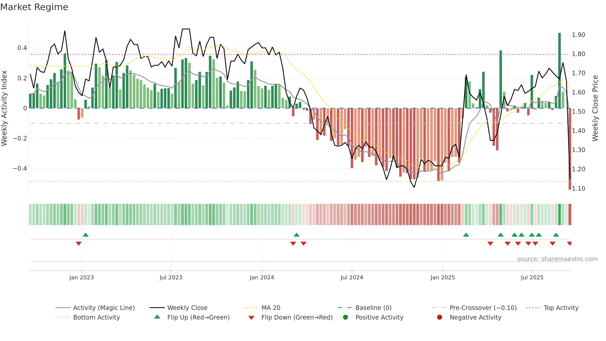Viewport: 606px width, 341px height.
Task: Click the flip-down triangle just before Jan 2023
Action: [79, 243]
